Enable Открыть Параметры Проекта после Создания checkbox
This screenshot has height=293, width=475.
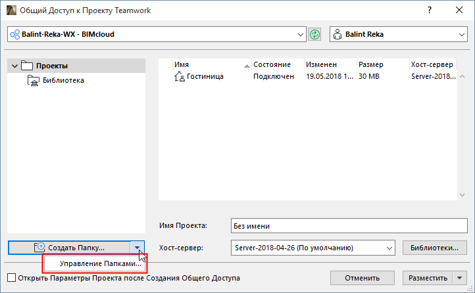click(11, 278)
